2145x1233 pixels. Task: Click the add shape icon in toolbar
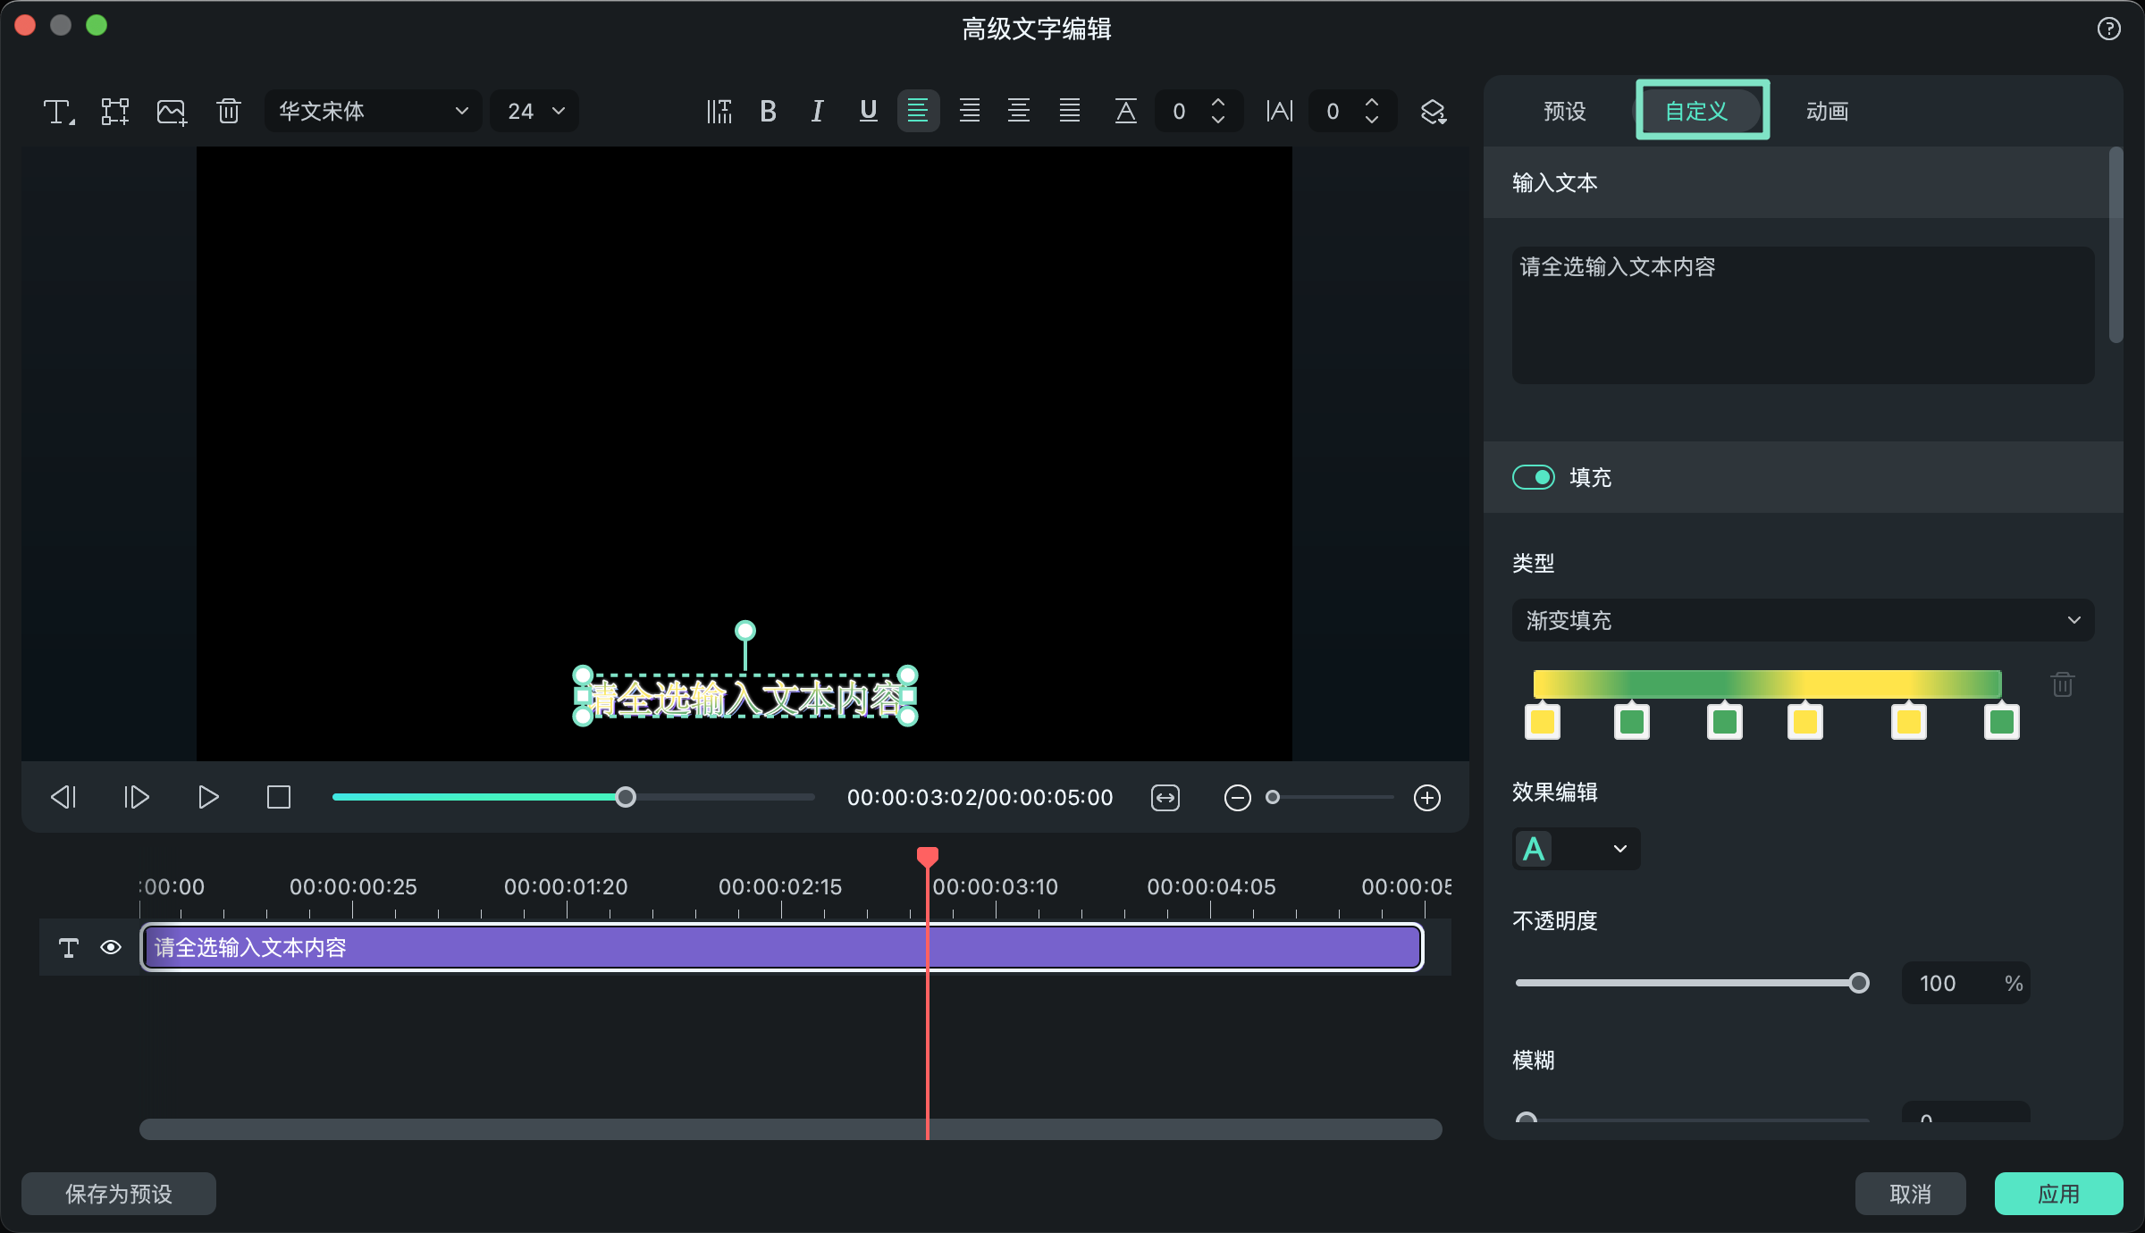115,112
